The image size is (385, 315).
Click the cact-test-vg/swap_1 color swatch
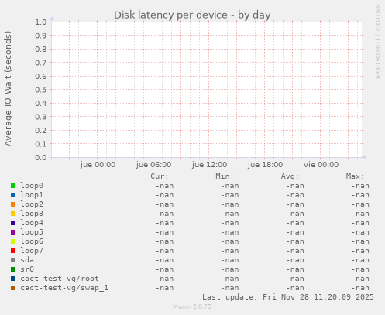coord(13,288)
